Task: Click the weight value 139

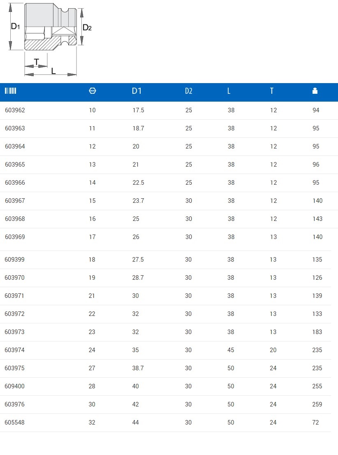Action: pos(317,296)
